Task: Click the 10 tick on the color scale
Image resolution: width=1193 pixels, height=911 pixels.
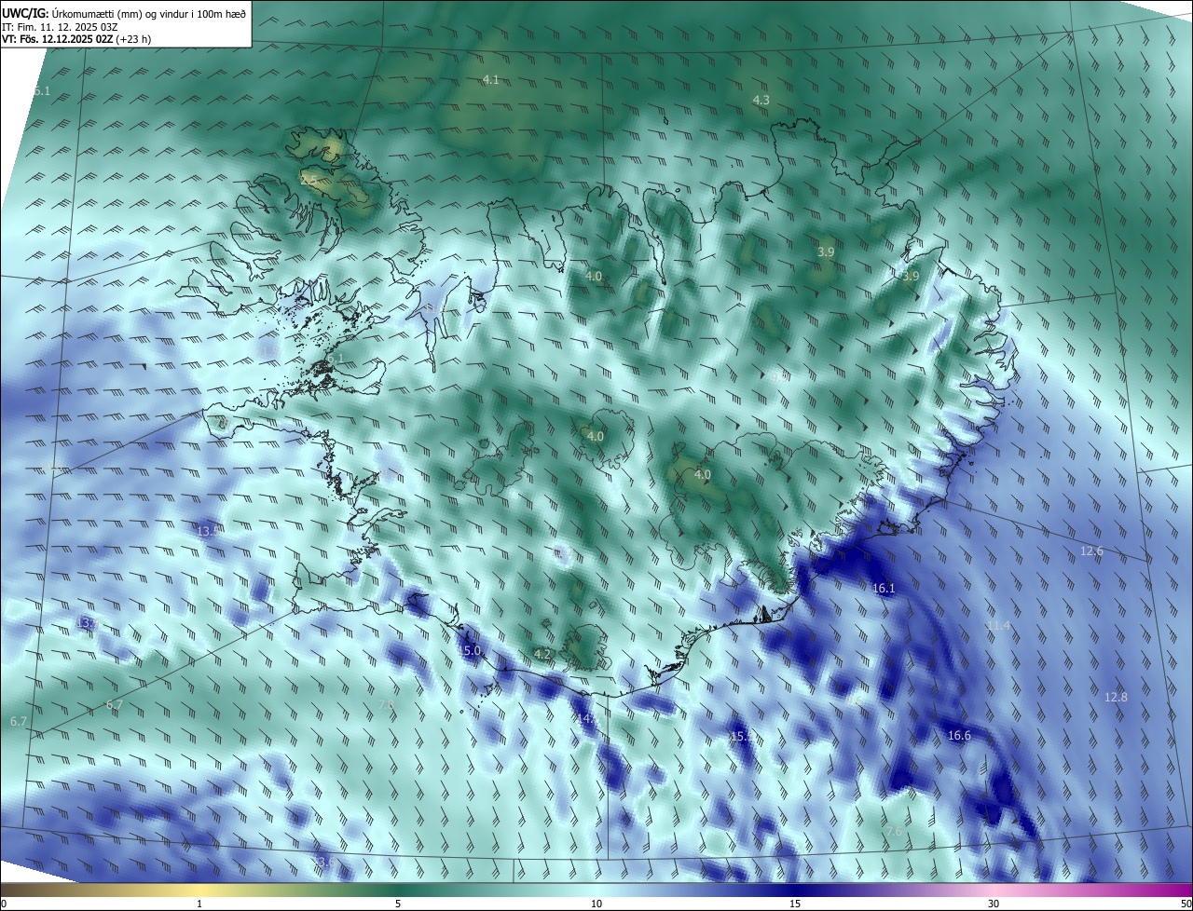Action: click(x=596, y=904)
